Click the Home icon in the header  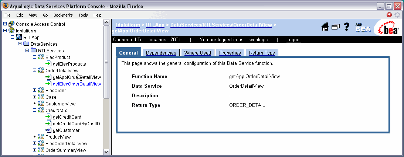tap(325, 27)
